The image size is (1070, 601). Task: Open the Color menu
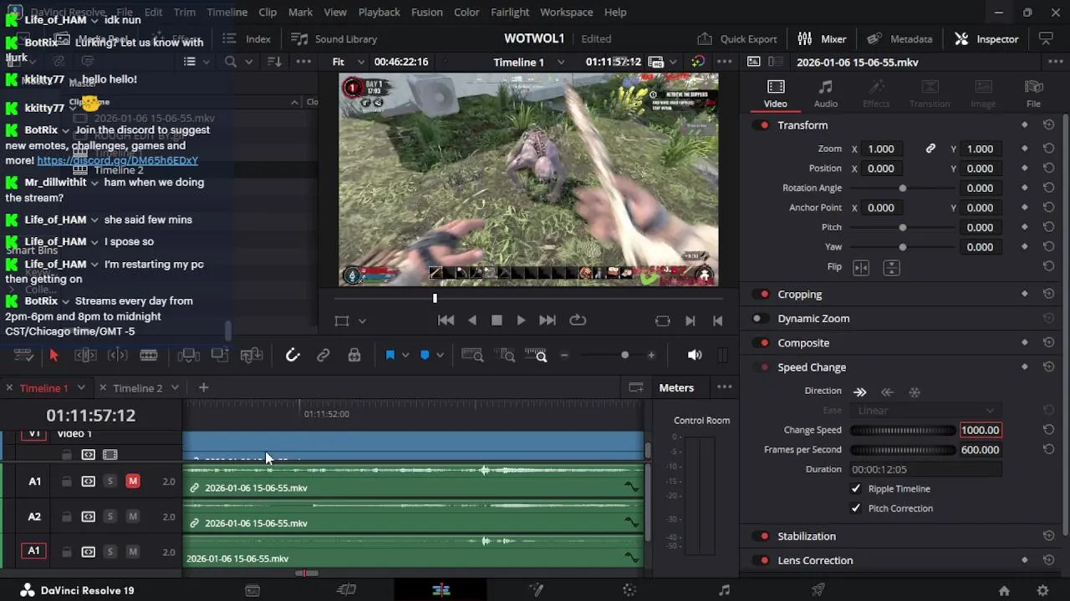466,12
